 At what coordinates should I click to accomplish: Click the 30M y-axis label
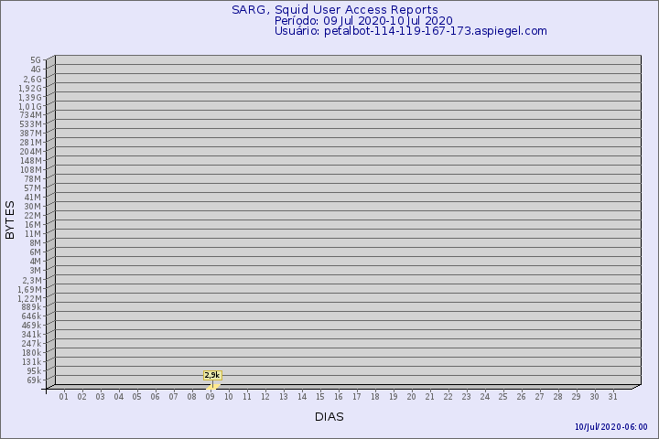33,207
